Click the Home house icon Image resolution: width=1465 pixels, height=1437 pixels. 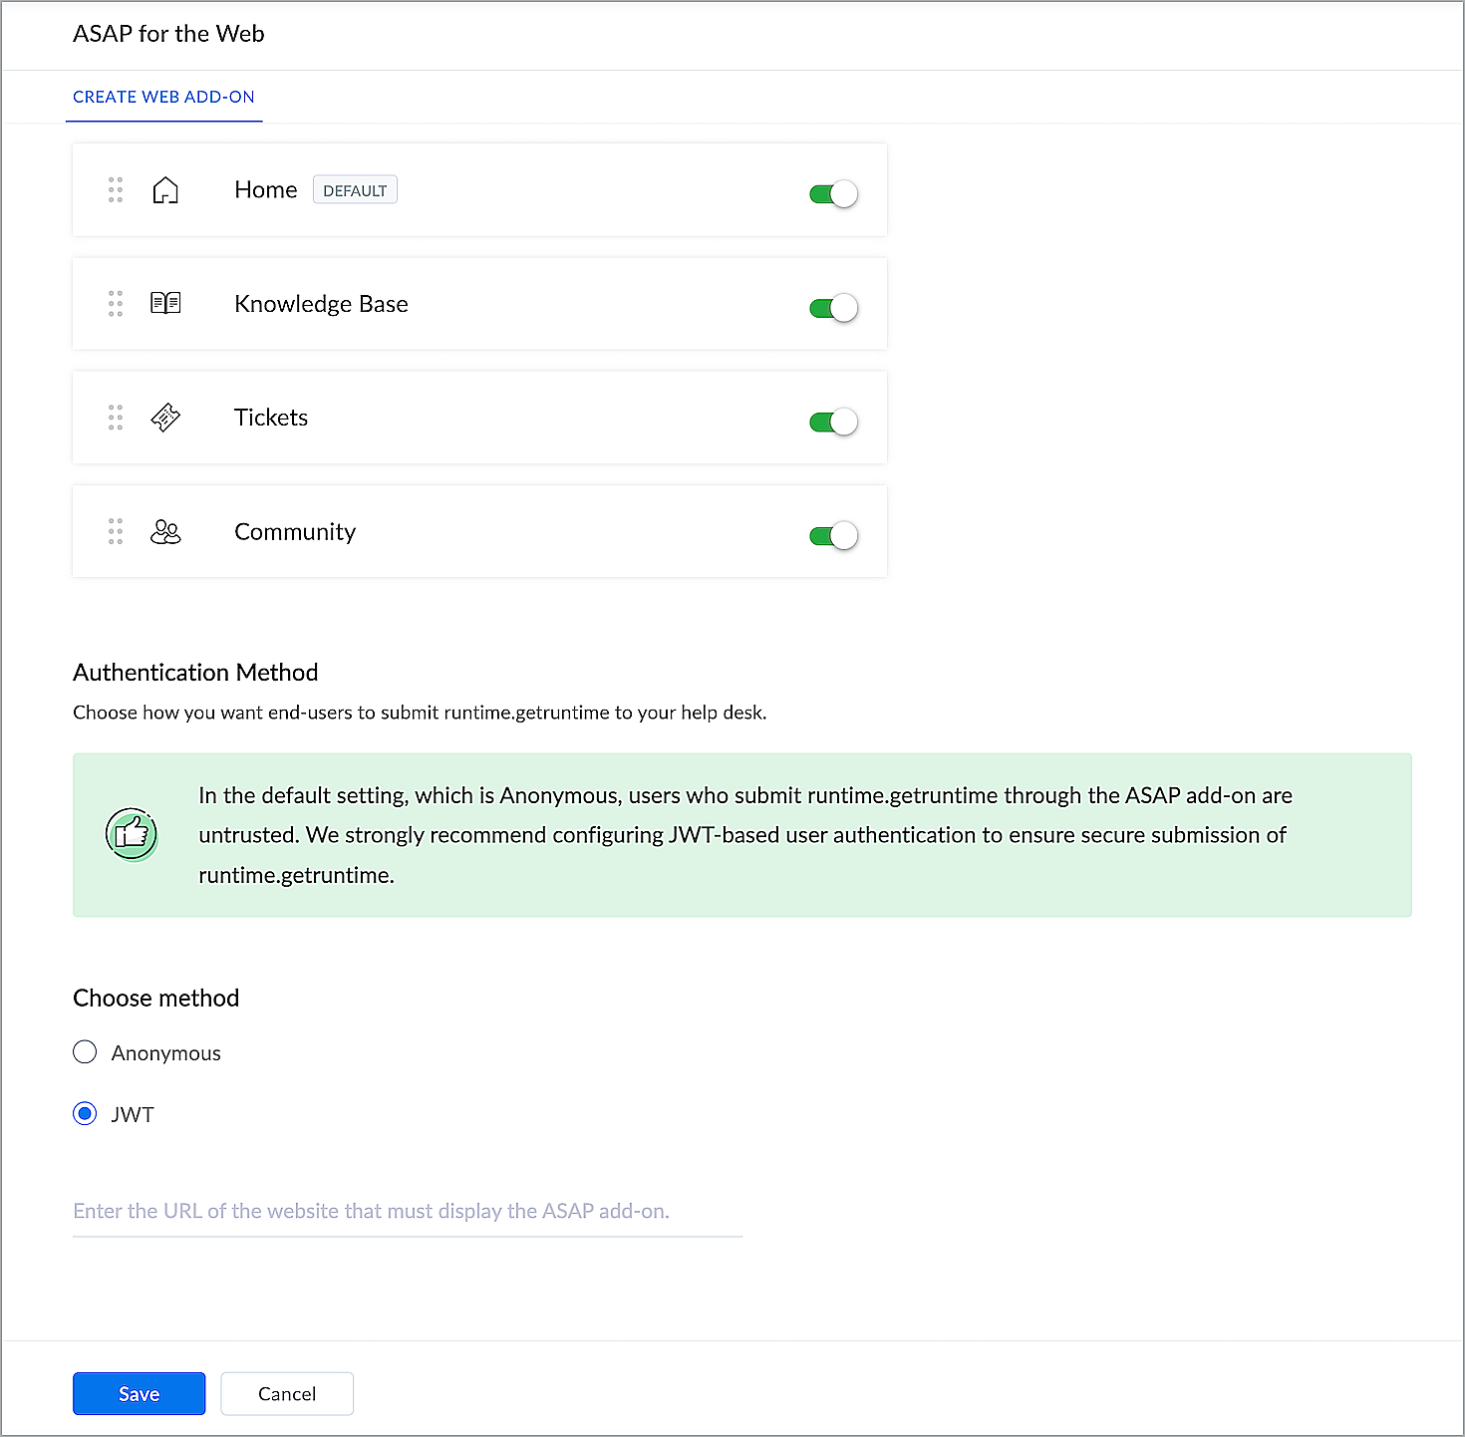coord(165,190)
